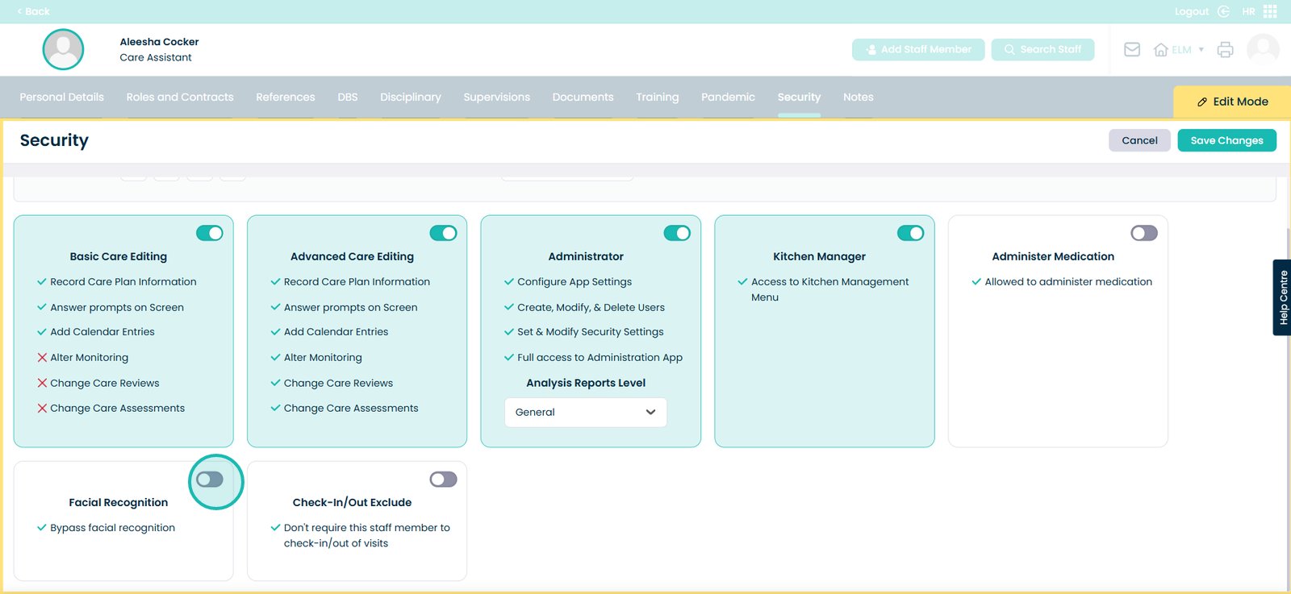1291x594 pixels.
Task: Click the Save Changes button
Action: [1226, 140]
